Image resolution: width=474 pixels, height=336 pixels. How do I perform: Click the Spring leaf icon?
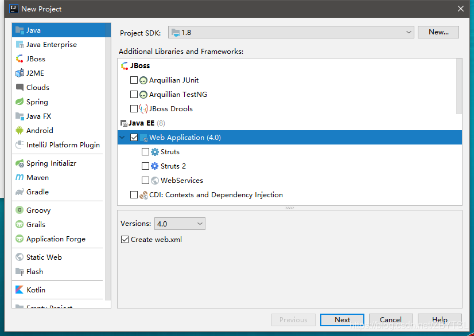click(x=20, y=101)
